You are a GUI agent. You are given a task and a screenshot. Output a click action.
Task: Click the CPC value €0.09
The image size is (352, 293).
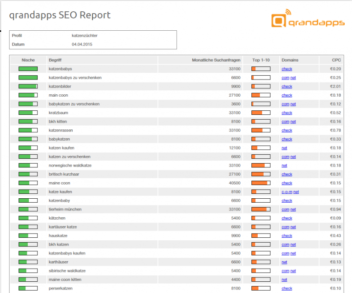[335, 218]
